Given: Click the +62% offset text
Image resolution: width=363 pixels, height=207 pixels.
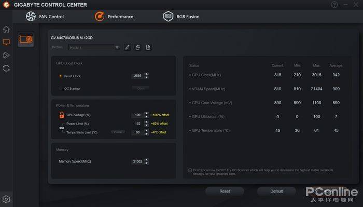Looking at the screenshot, I should [x=159, y=123].
